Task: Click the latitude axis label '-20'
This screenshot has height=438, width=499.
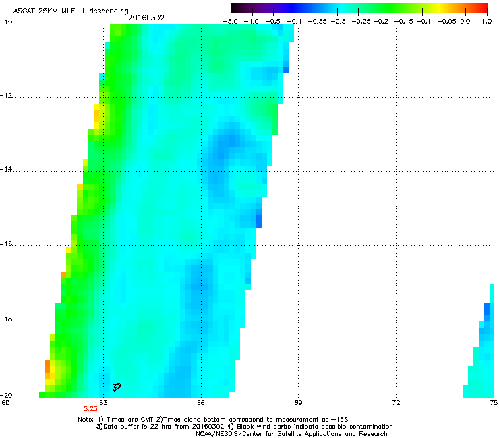Action: tap(6, 395)
